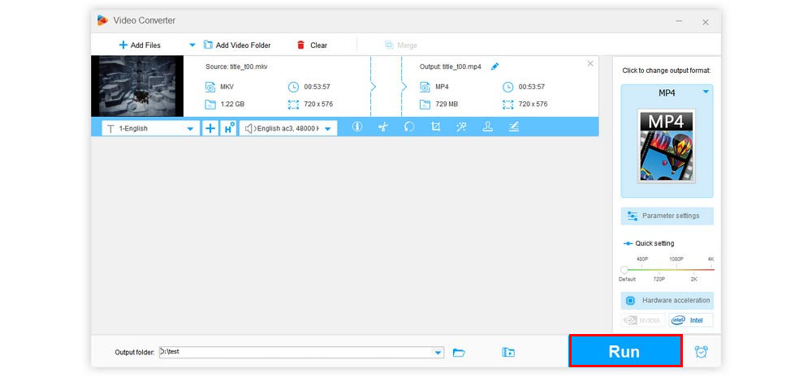Click the Add Files button
This screenshot has width=812, height=377.
tap(140, 45)
